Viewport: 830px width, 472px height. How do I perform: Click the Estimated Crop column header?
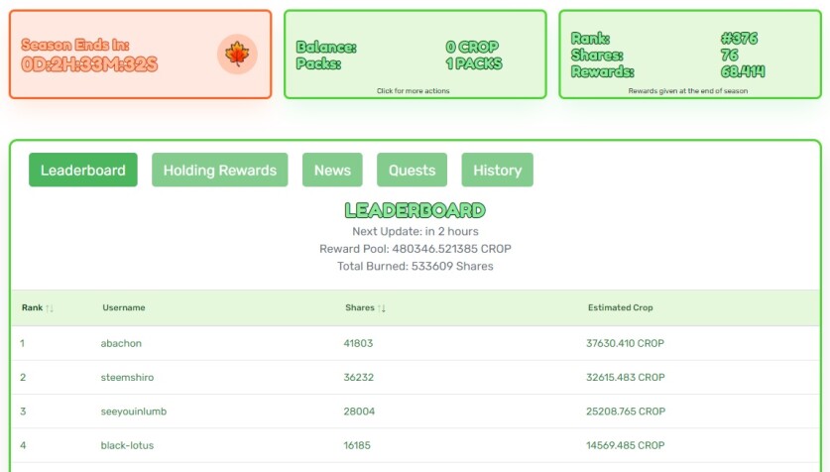(x=621, y=307)
